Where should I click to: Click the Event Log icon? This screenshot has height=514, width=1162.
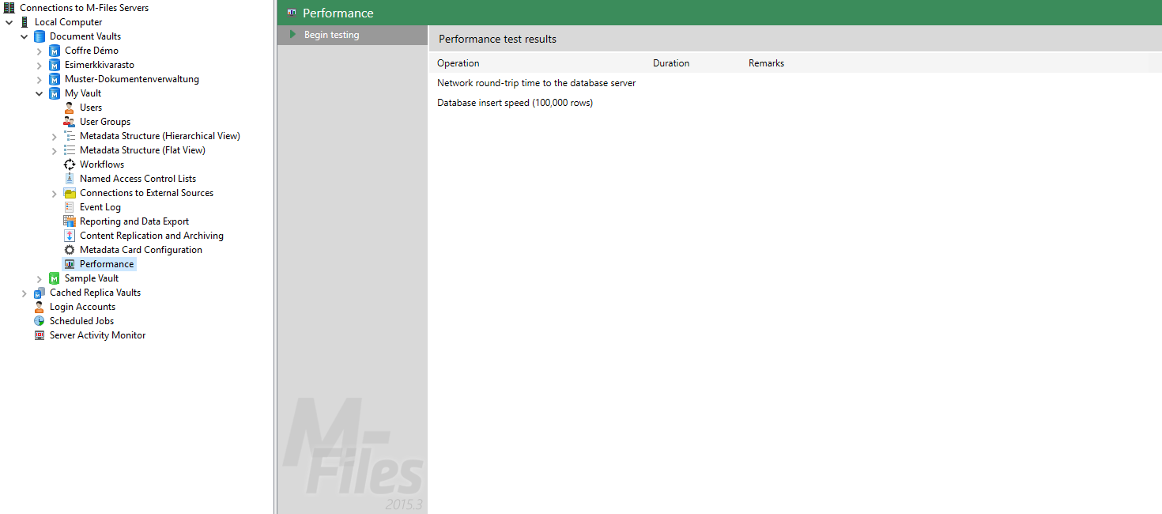point(70,207)
